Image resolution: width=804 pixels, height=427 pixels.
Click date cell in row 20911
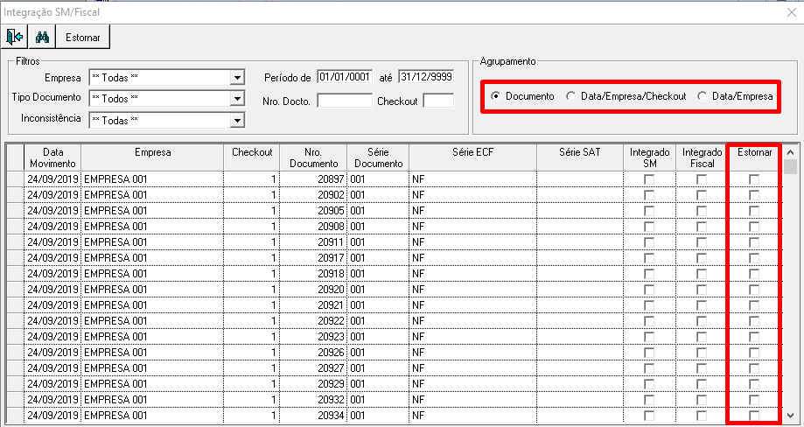click(52, 242)
